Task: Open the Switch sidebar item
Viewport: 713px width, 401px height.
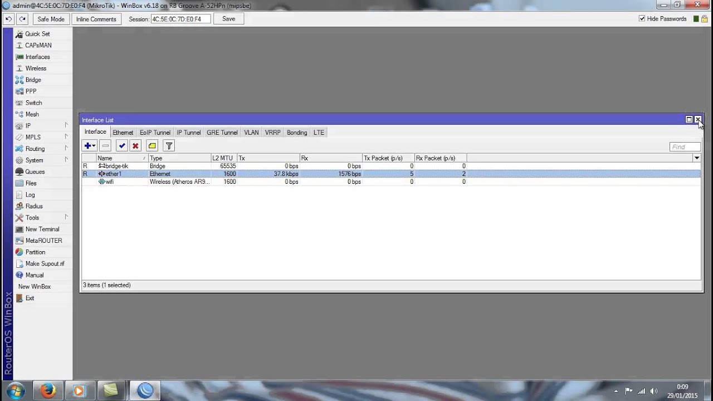Action: (x=33, y=103)
